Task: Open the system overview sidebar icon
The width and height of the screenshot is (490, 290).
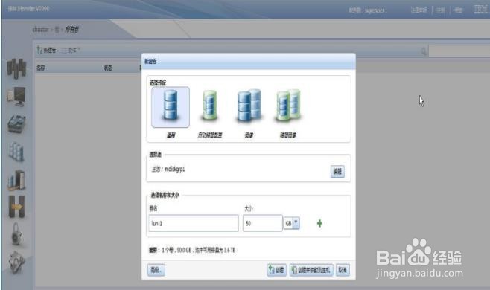Action: click(16, 68)
